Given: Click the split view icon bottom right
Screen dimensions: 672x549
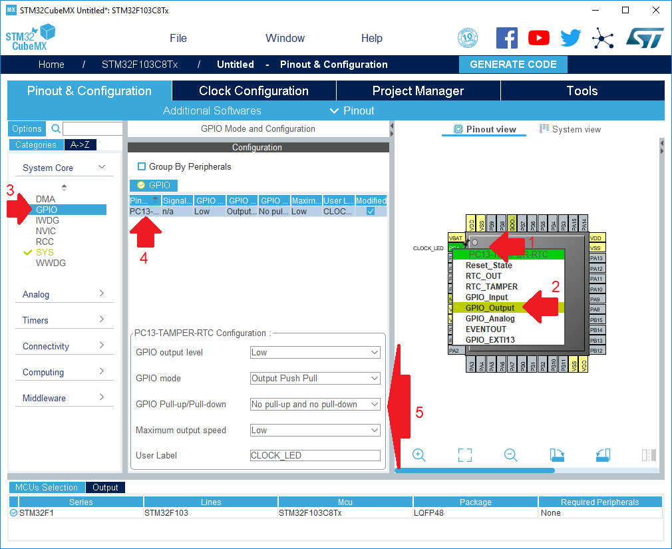Looking at the screenshot, I should point(649,455).
